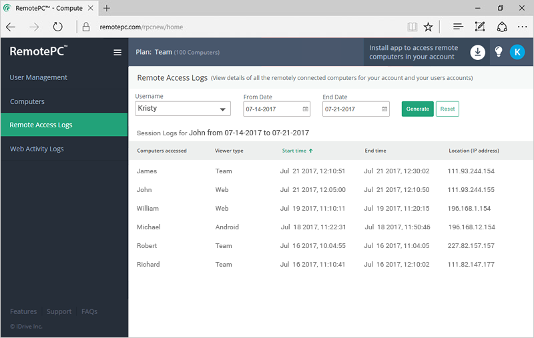Click the padlock site security icon
The width and height of the screenshot is (534, 338).
coord(86,27)
